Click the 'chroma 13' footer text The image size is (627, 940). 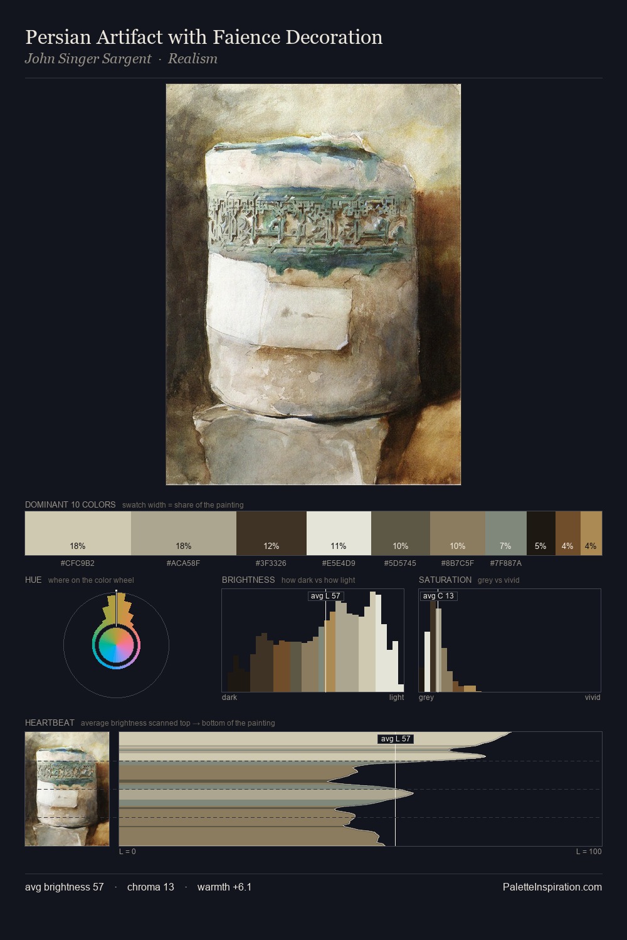click(x=150, y=887)
